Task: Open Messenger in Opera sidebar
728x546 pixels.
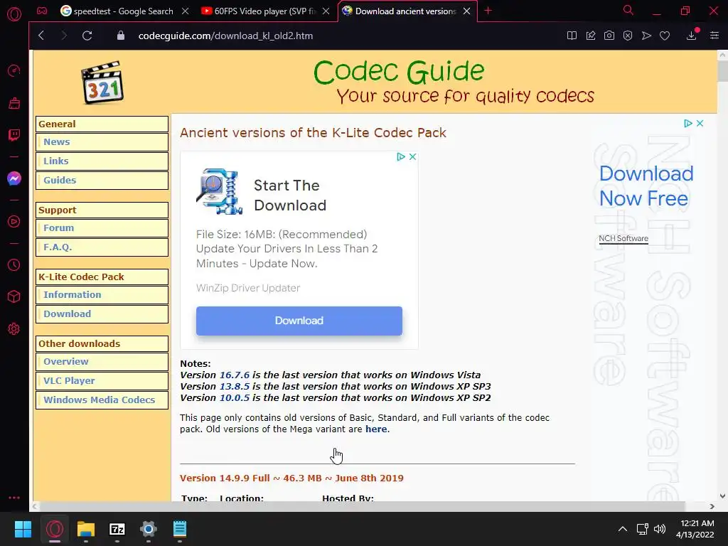Action: coord(14,178)
